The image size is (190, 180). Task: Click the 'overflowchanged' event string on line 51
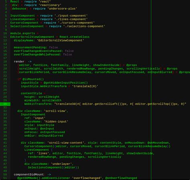click(87, 178)
